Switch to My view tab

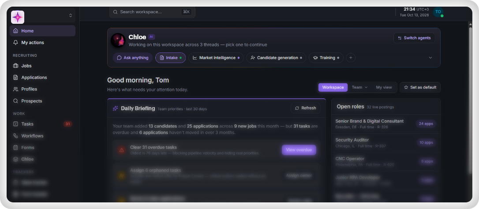tap(384, 87)
